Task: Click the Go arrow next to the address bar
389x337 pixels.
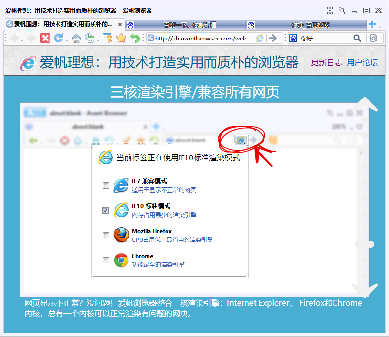Action: tap(273, 38)
